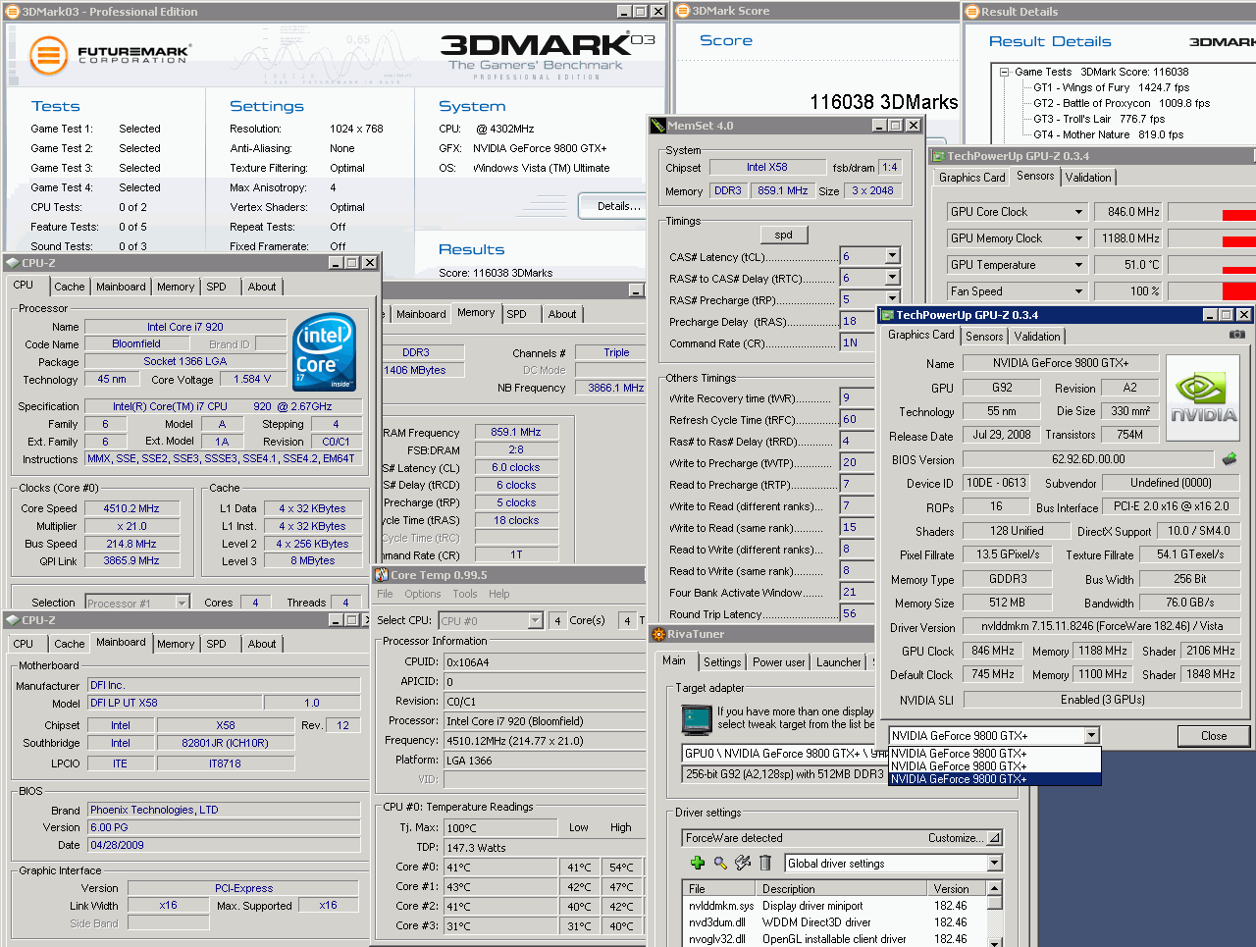
Task: Open the Global driver settings dropdown in RivaTuner
Action: [994, 864]
